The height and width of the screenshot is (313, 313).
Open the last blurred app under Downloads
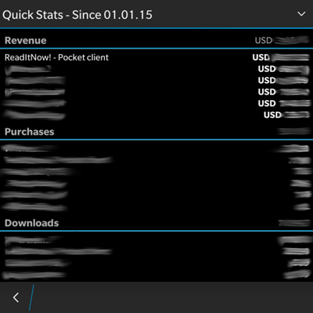34,275
